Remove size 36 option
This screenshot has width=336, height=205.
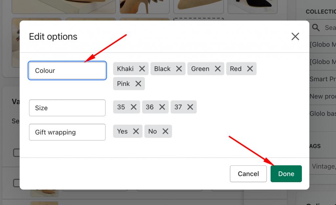[x=162, y=107]
